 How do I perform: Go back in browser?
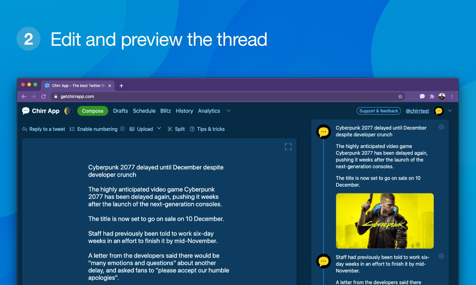tap(24, 96)
